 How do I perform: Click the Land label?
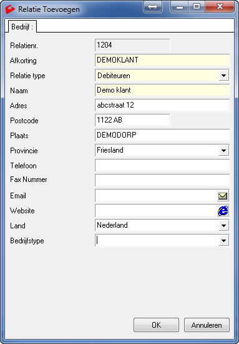click(17, 226)
